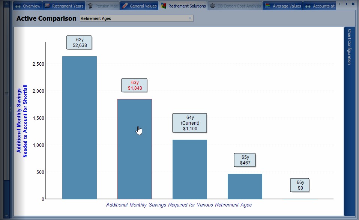The height and width of the screenshot is (220, 359).
Task: Click the vertical splitter grip on left edge
Action: pos(6,94)
